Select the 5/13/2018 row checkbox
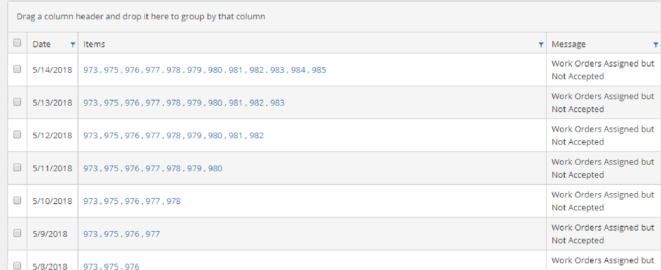 coord(17,102)
